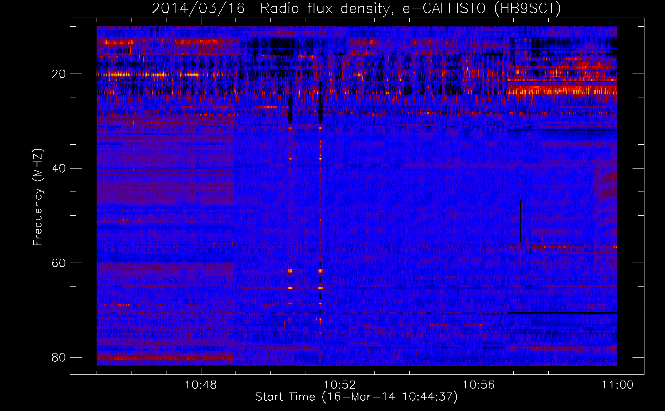Click the "11:00" time tick label

point(617,385)
